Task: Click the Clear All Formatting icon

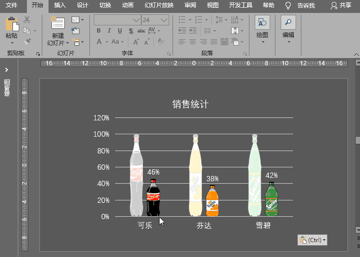Action: coord(161,41)
